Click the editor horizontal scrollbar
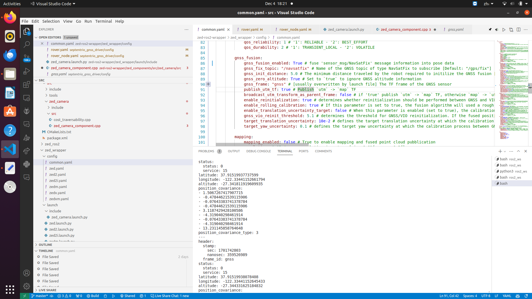This screenshot has width=532, height=299. pos(262,145)
